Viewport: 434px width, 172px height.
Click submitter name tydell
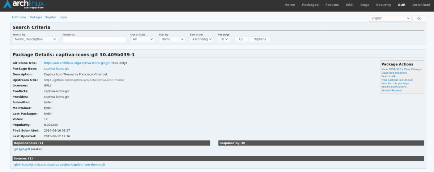click(48, 102)
